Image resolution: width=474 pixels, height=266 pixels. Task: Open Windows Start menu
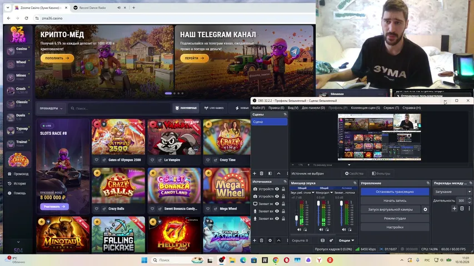coord(144,260)
